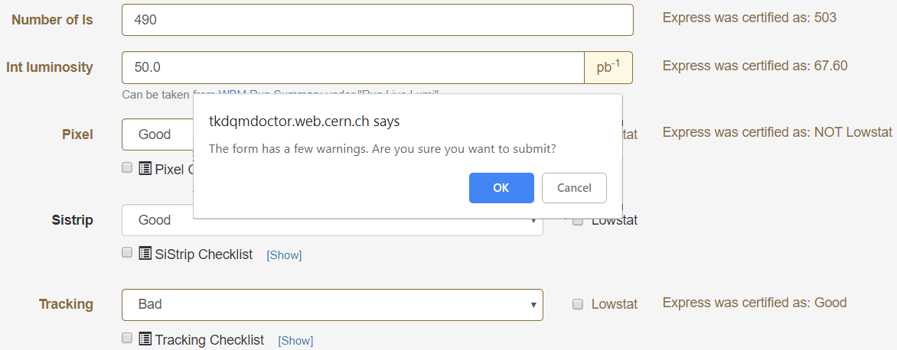This screenshot has height=350, width=897.
Task: Click the Tracking Checklist label text
Action: [x=210, y=340]
